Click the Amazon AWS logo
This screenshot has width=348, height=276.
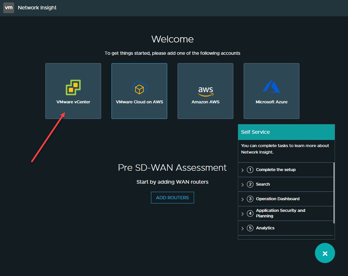(x=205, y=89)
